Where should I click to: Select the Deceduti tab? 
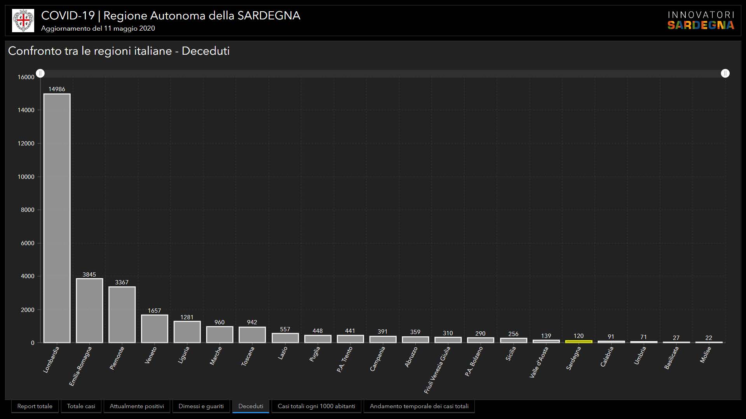click(251, 406)
